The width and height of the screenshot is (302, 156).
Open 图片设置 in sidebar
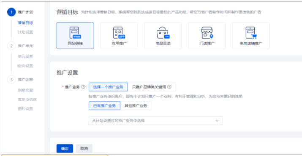coord(25,109)
